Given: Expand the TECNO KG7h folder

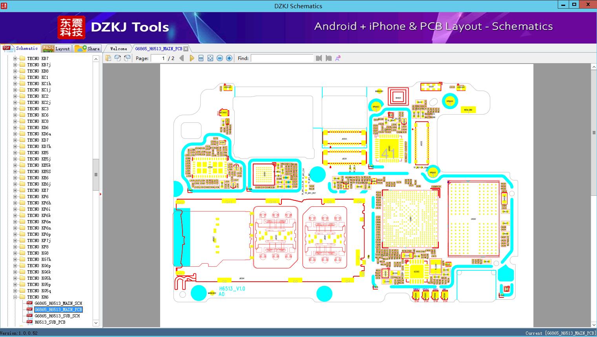Looking at the screenshot, I should coord(15,259).
